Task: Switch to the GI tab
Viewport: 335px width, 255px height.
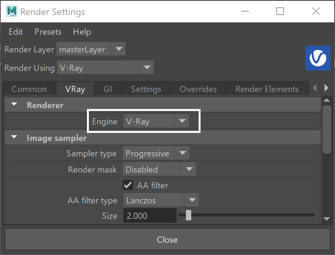Action: tap(108, 89)
